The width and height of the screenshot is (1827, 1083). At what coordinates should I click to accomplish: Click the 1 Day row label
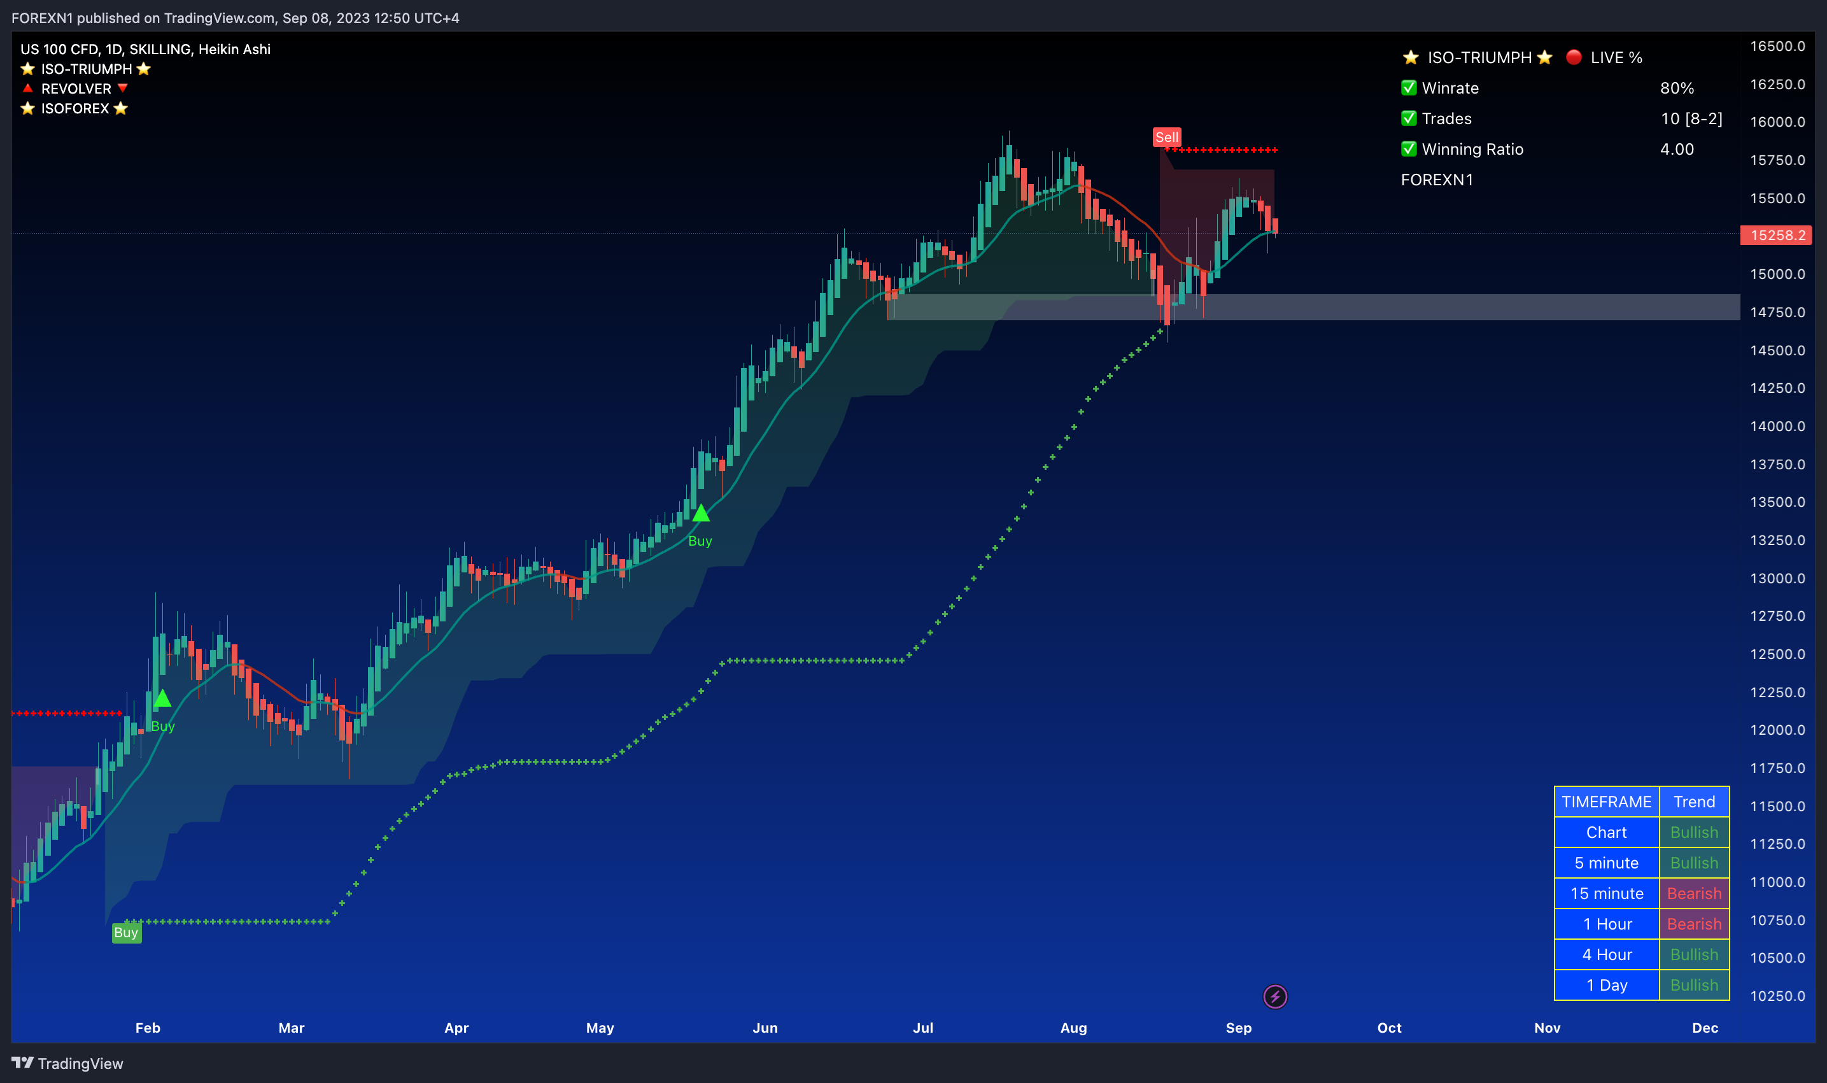(x=1607, y=985)
